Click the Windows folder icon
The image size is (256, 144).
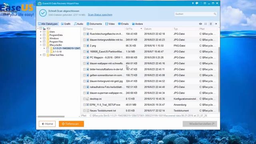point(48,38)
